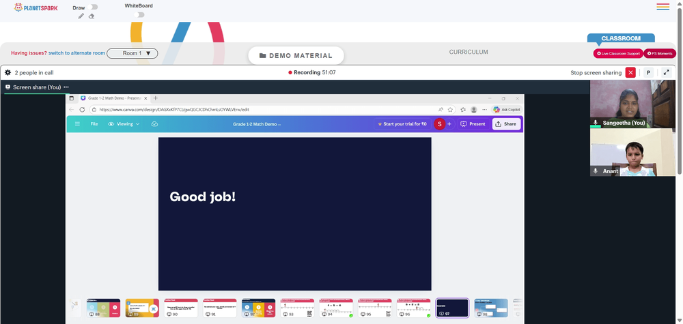Select slide 96 thumbnail
Image resolution: width=683 pixels, height=324 pixels.
point(413,308)
